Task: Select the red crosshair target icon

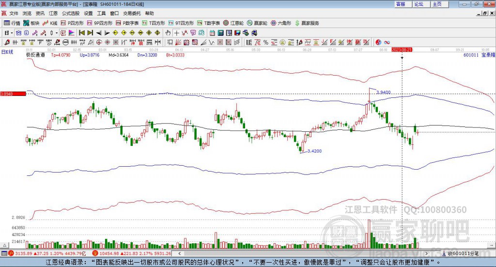Action: coord(99,42)
